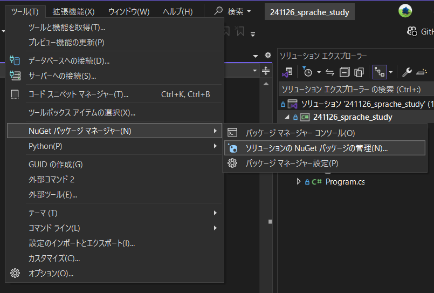Open the 拡張機能 menu bar item
This screenshot has height=293, width=434.
coord(73,12)
